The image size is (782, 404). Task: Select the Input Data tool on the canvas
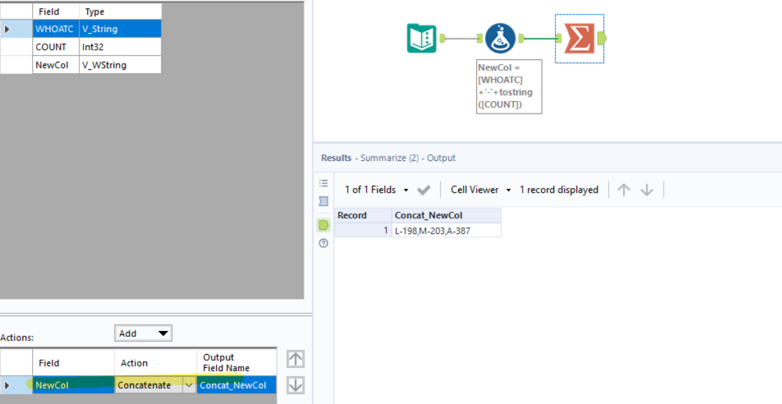pos(421,37)
